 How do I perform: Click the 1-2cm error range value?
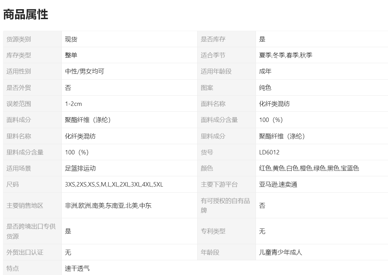coord(73,104)
